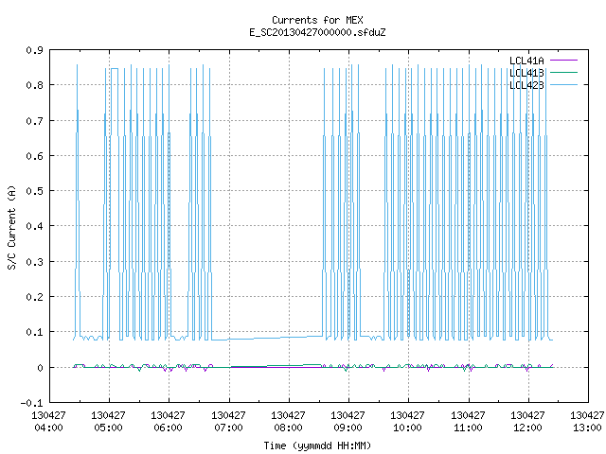
Task: Click the 130427 07:00 time tick label
Action: pos(228,421)
